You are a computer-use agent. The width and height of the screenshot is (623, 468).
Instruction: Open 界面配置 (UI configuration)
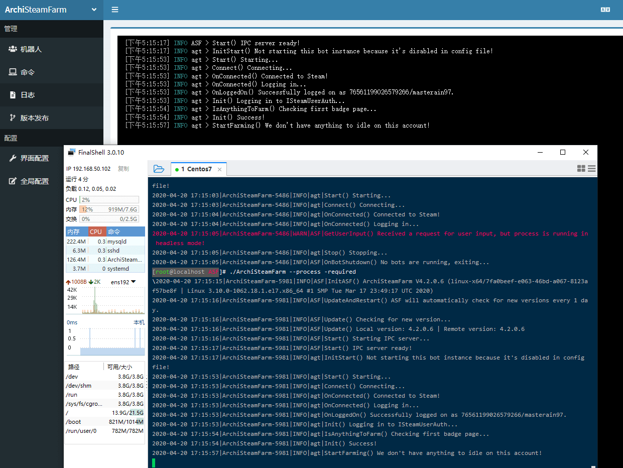[x=34, y=158]
